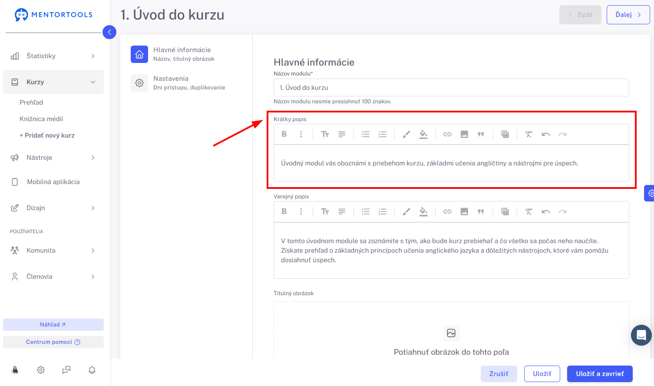Undo last change in Krátky popis editor

coord(546,134)
